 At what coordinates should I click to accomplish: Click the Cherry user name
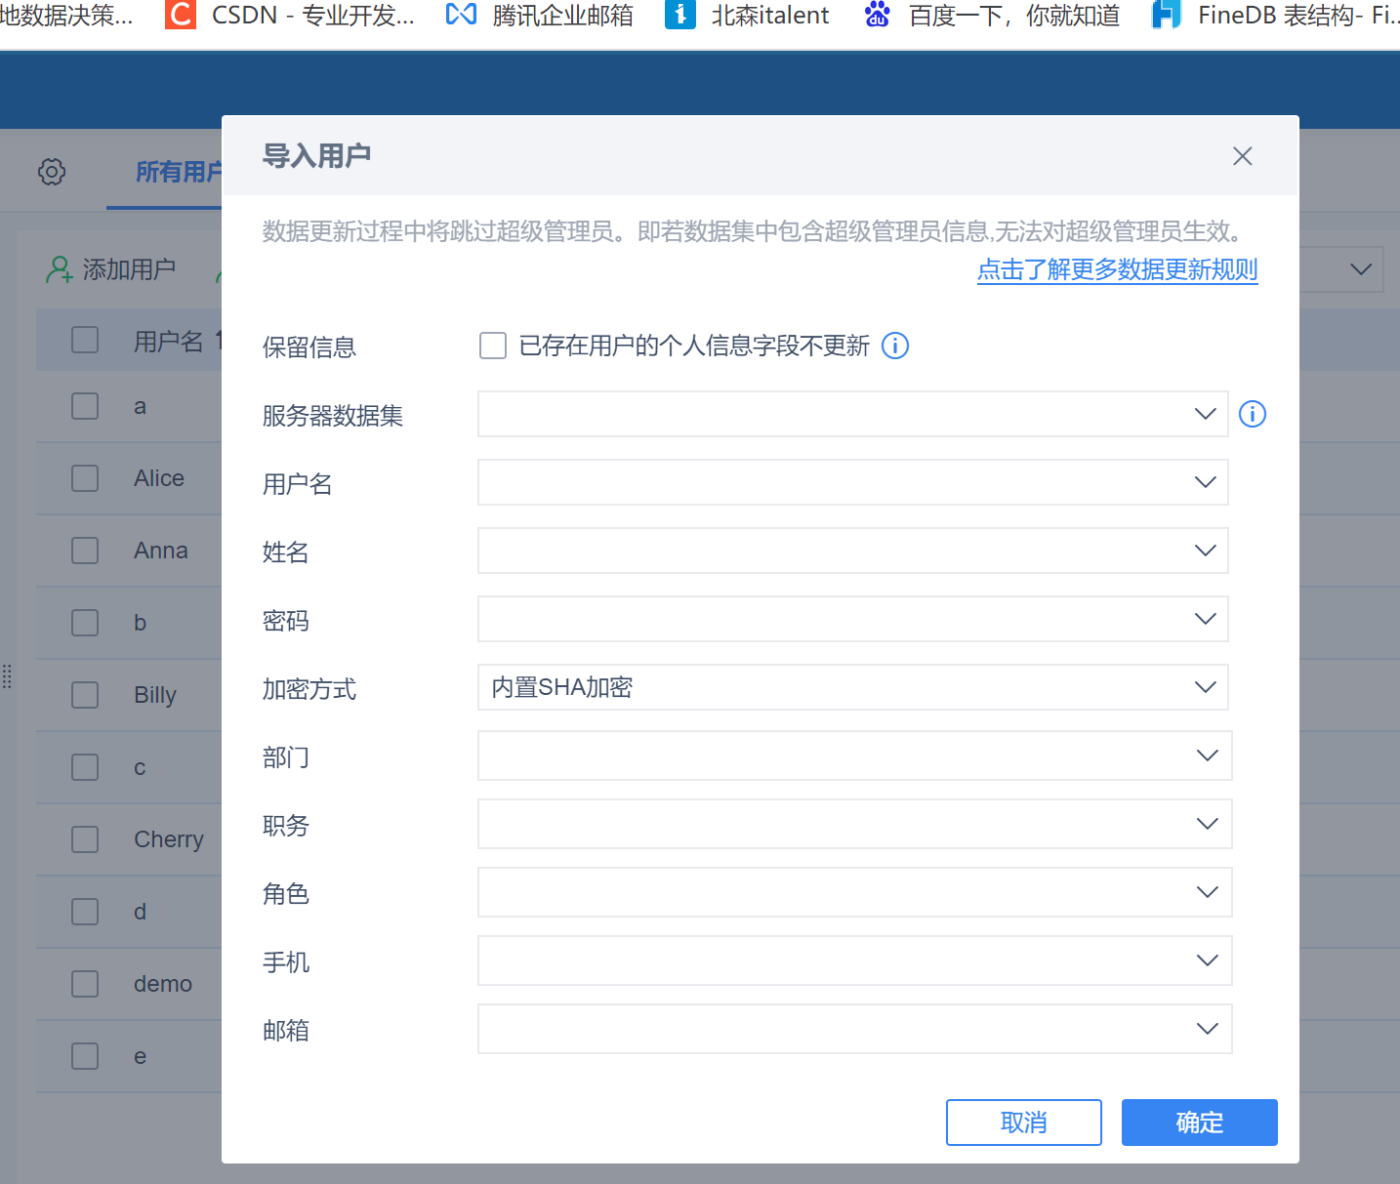[169, 839]
